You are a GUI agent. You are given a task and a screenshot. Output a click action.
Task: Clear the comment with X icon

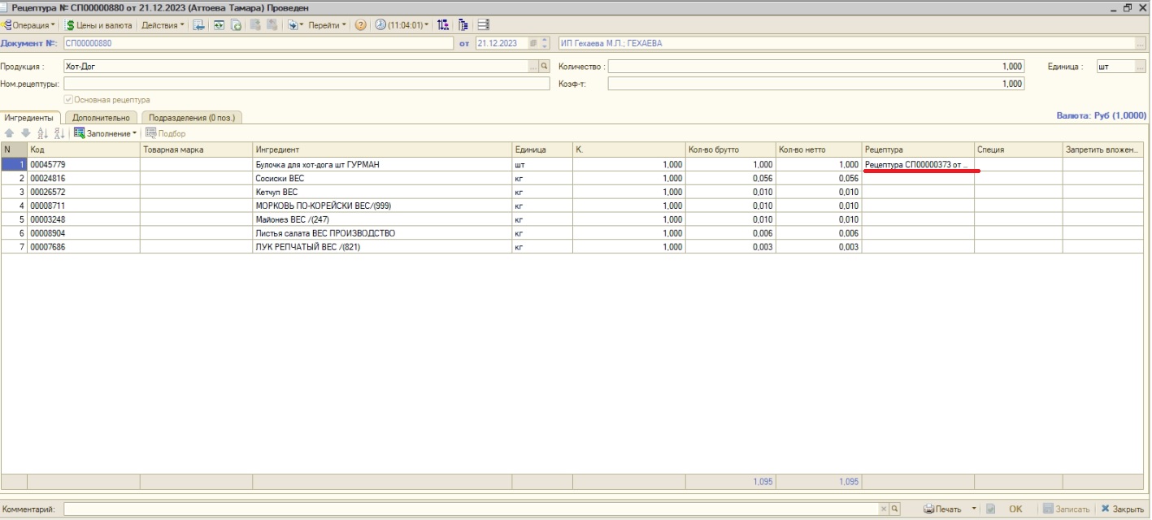[885, 509]
